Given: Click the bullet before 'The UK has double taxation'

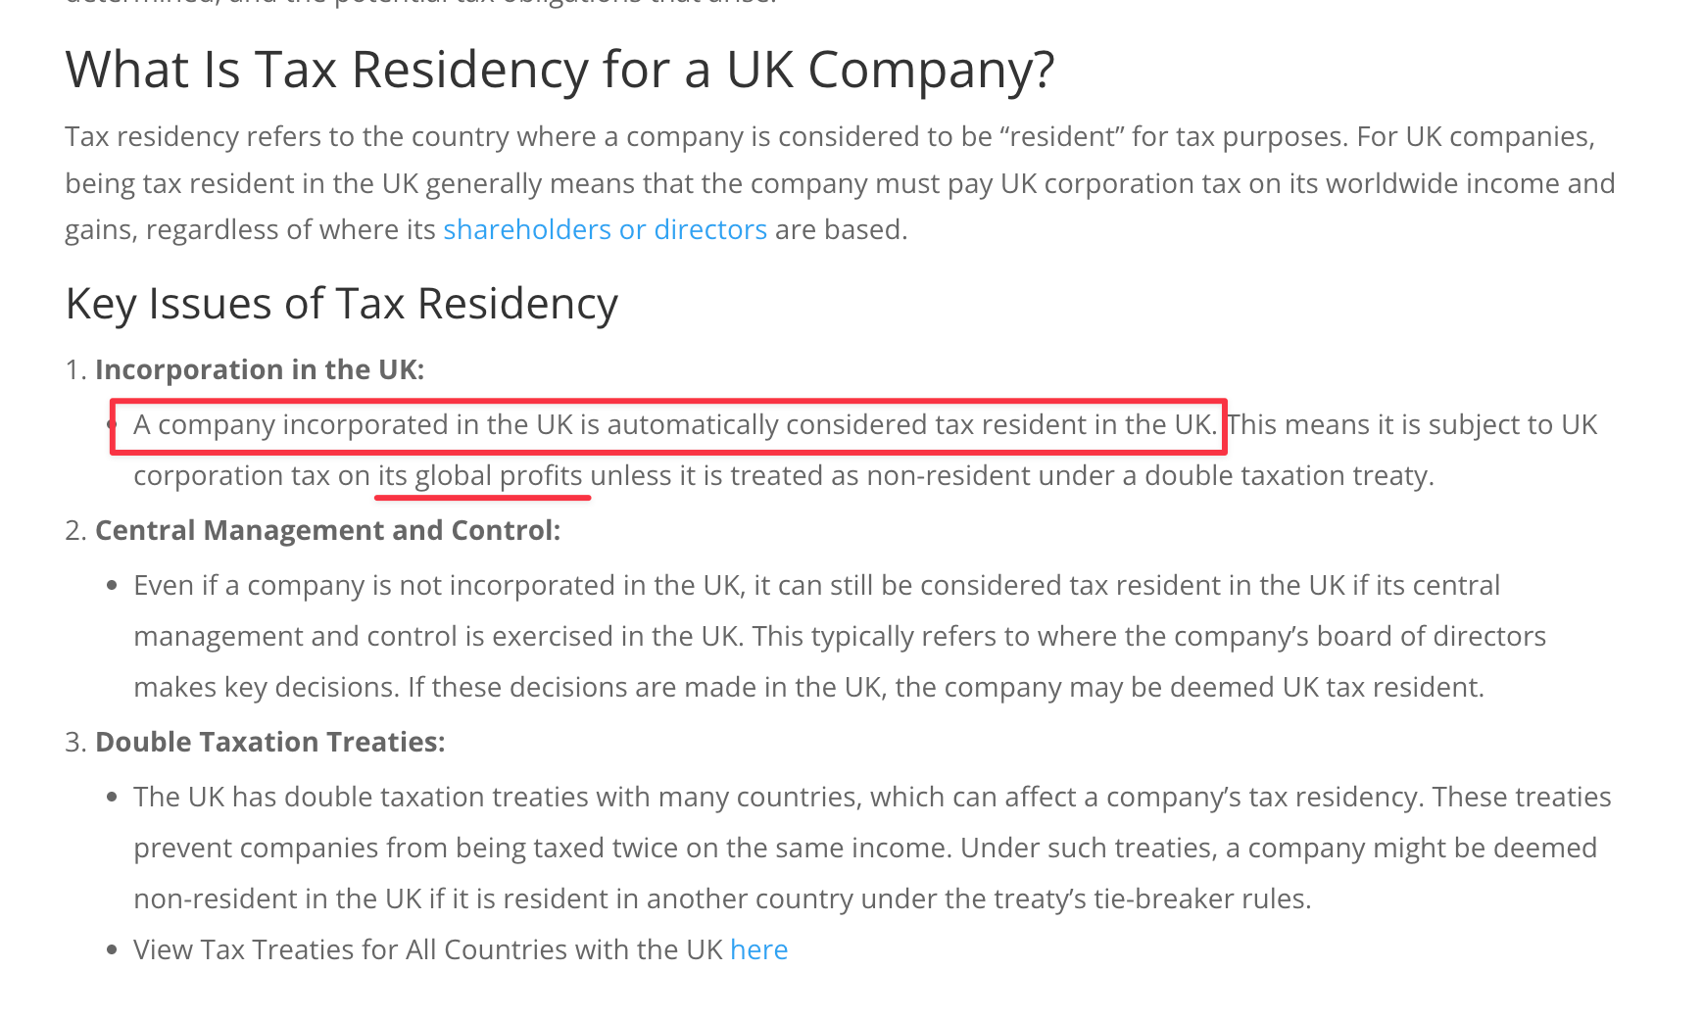Looking at the screenshot, I should click(112, 798).
